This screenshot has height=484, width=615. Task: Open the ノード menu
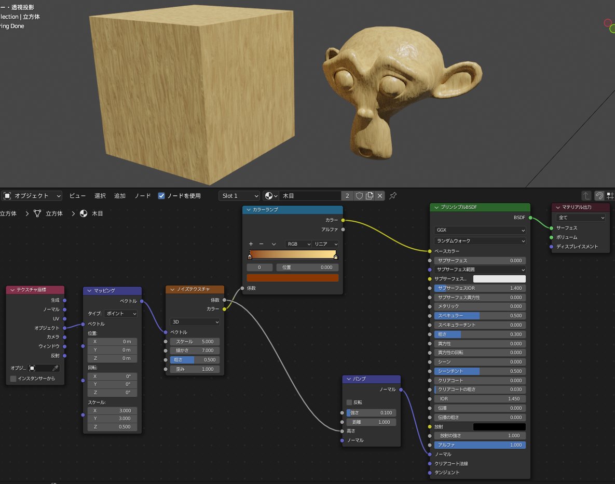pyautogui.click(x=142, y=195)
